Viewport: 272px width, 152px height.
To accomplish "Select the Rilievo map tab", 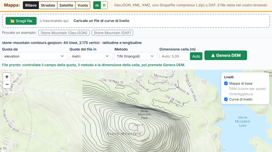I will [31, 5].
